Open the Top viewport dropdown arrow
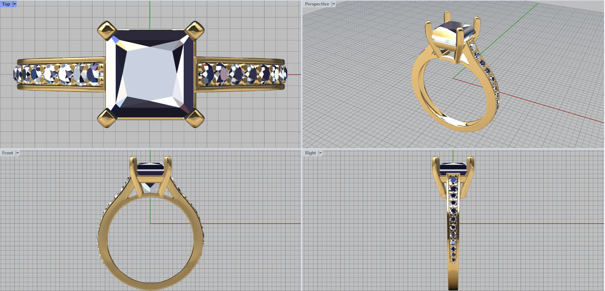 (x=15, y=4)
